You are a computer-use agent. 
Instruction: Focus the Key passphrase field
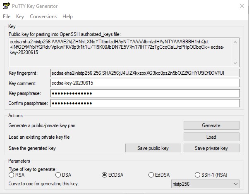[145, 93]
